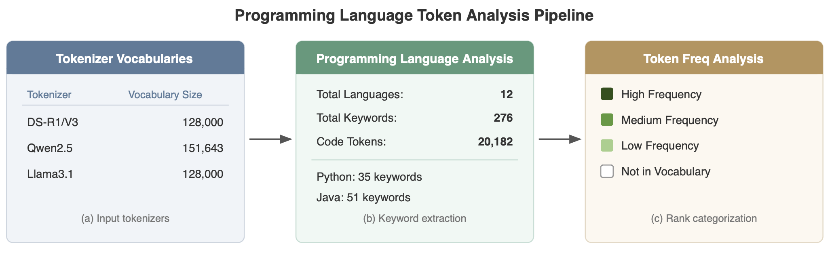Select the Tokenizer Vocabularies panel header
This screenshot has width=832, height=253.
coord(125,59)
